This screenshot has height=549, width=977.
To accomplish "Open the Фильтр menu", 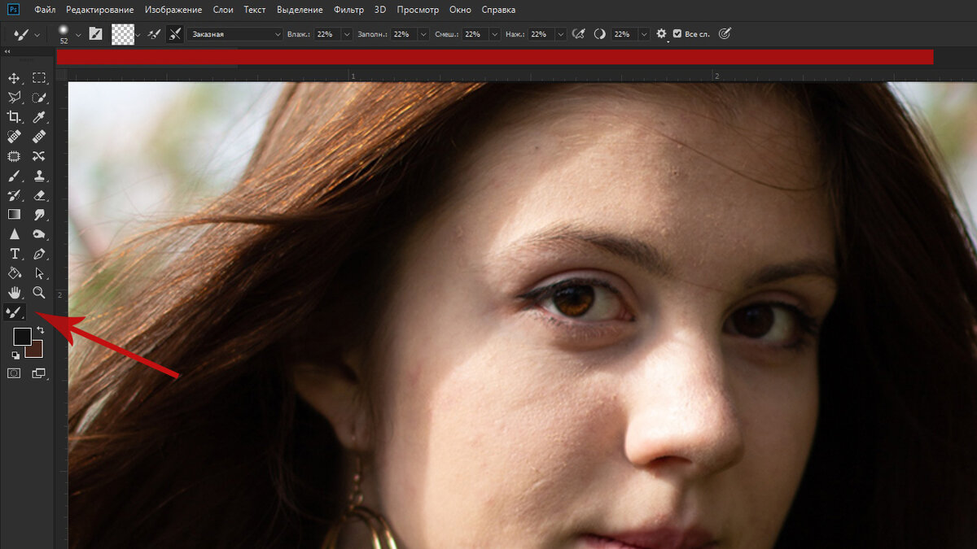I will click(349, 10).
